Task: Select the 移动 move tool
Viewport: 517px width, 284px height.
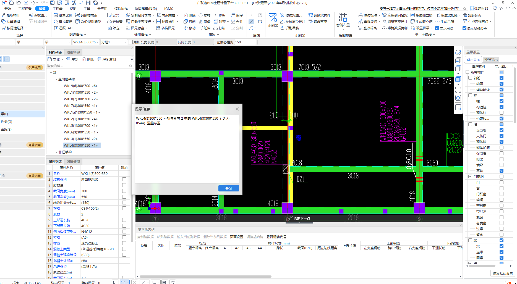Action: [190, 28]
